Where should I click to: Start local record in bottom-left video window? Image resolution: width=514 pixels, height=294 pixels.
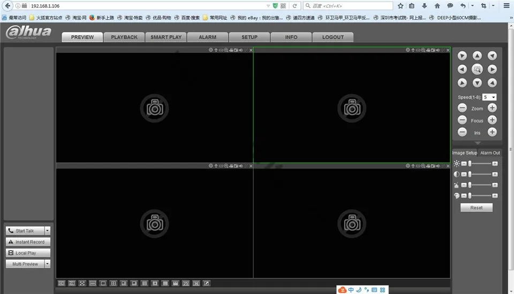pyautogui.click(x=231, y=166)
